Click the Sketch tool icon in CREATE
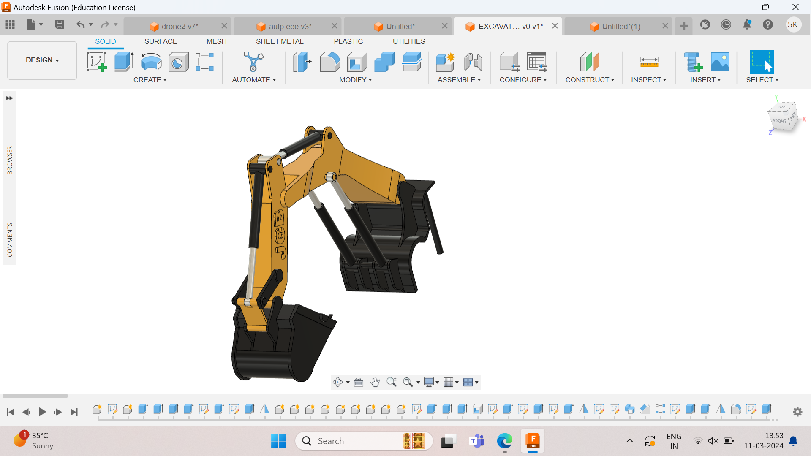Viewport: 811px width, 456px height. point(98,62)
